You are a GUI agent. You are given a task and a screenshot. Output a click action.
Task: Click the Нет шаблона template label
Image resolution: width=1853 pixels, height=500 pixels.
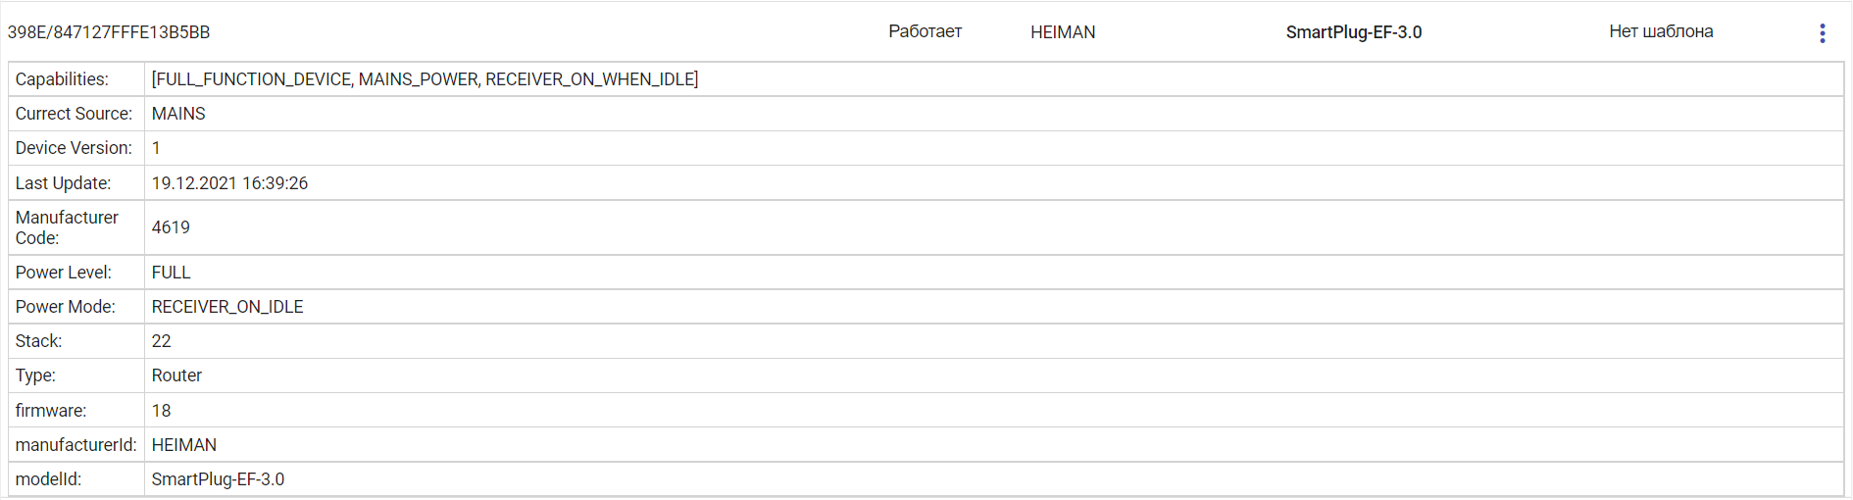tap(1660, 31)
